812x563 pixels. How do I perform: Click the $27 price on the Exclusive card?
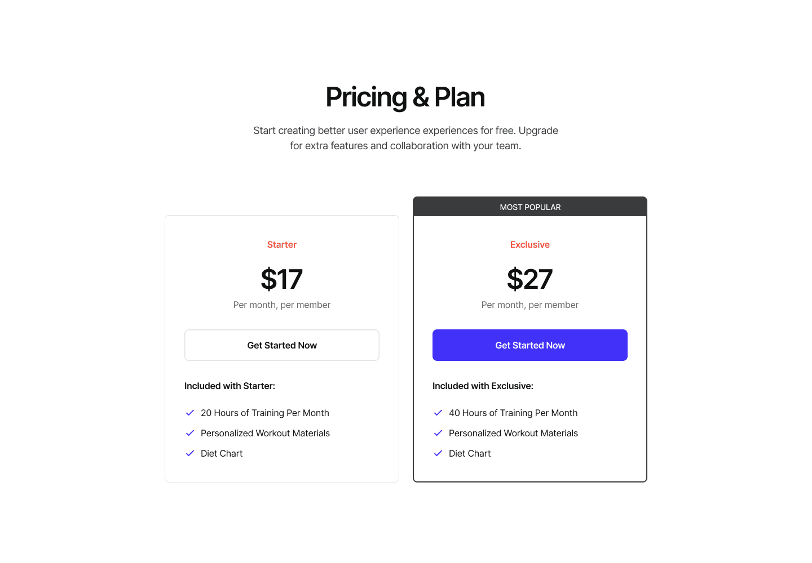[x=529, y=279]
